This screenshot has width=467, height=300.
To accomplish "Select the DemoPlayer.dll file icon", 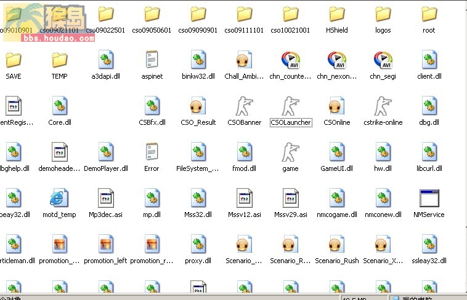I will [106, 152].
